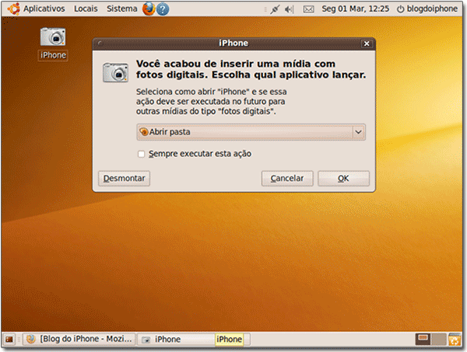
Task: Click the Ubuntu logo in top panel
Action: click(x=14, y=9)
